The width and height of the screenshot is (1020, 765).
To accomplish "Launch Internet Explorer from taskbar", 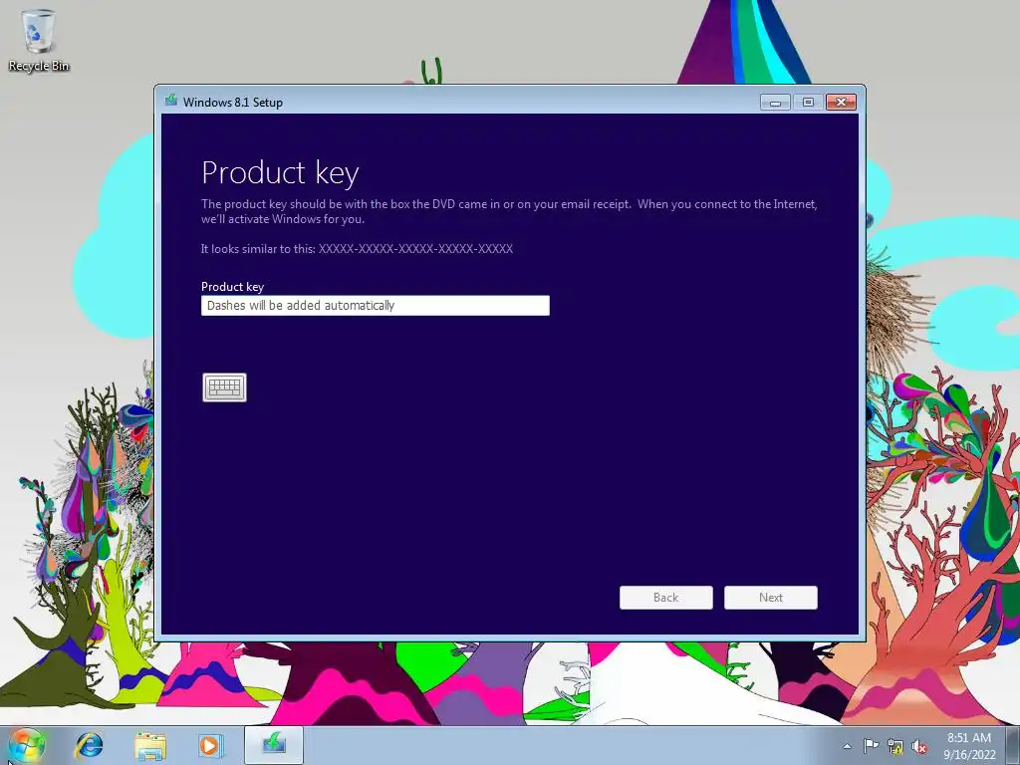I will [89, 745].
